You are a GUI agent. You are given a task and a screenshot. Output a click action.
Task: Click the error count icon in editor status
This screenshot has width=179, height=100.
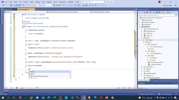[x=17, y=88]
